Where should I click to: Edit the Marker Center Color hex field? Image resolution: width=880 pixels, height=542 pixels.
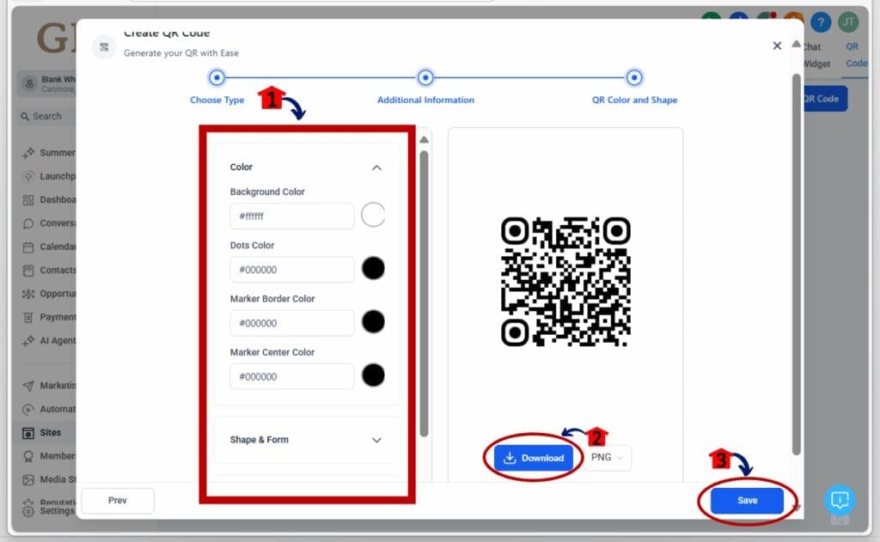[292, 376]
